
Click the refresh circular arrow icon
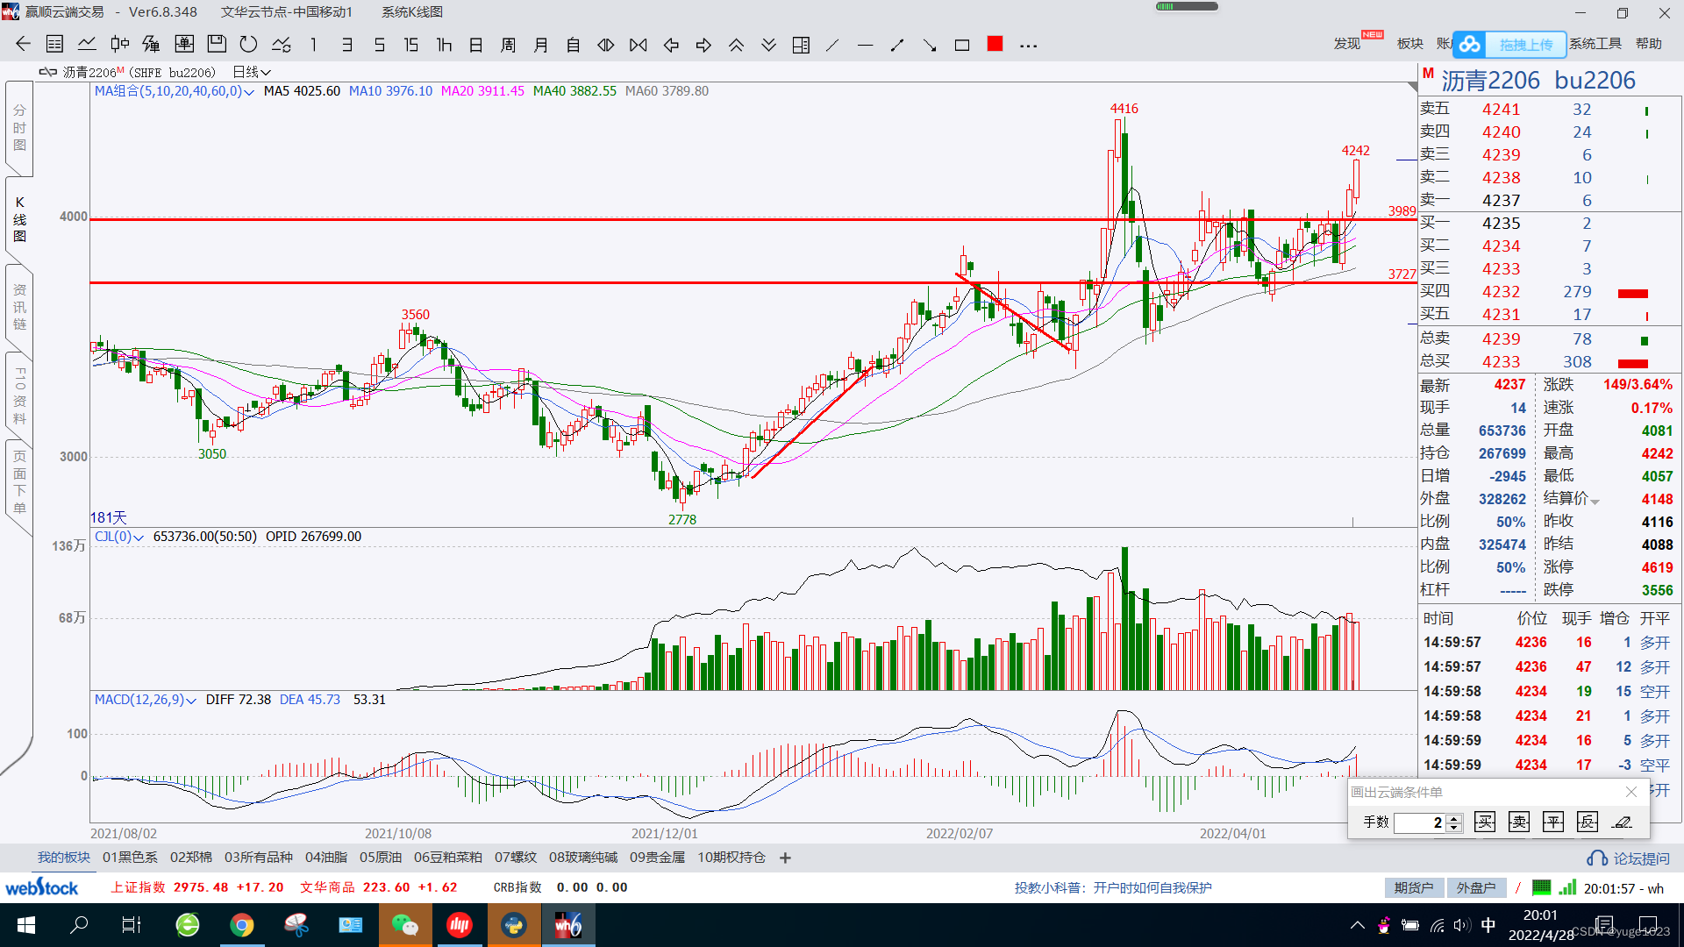click(x=249, y=45)
